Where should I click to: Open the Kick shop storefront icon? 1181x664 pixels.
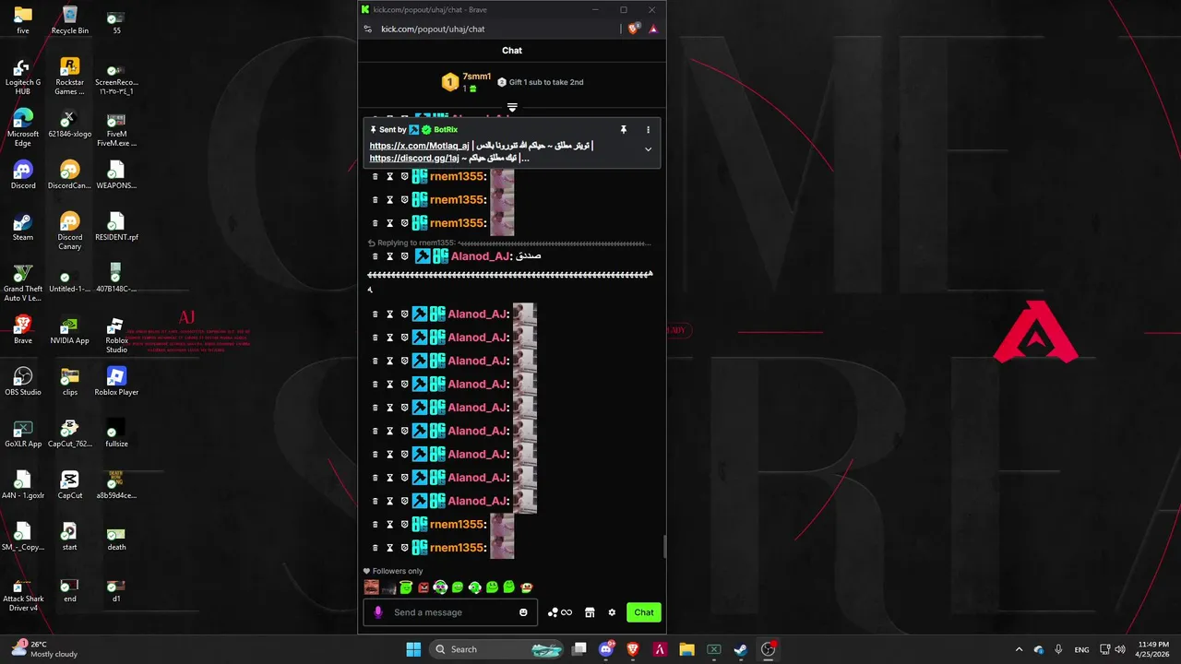tap(590, 612)
